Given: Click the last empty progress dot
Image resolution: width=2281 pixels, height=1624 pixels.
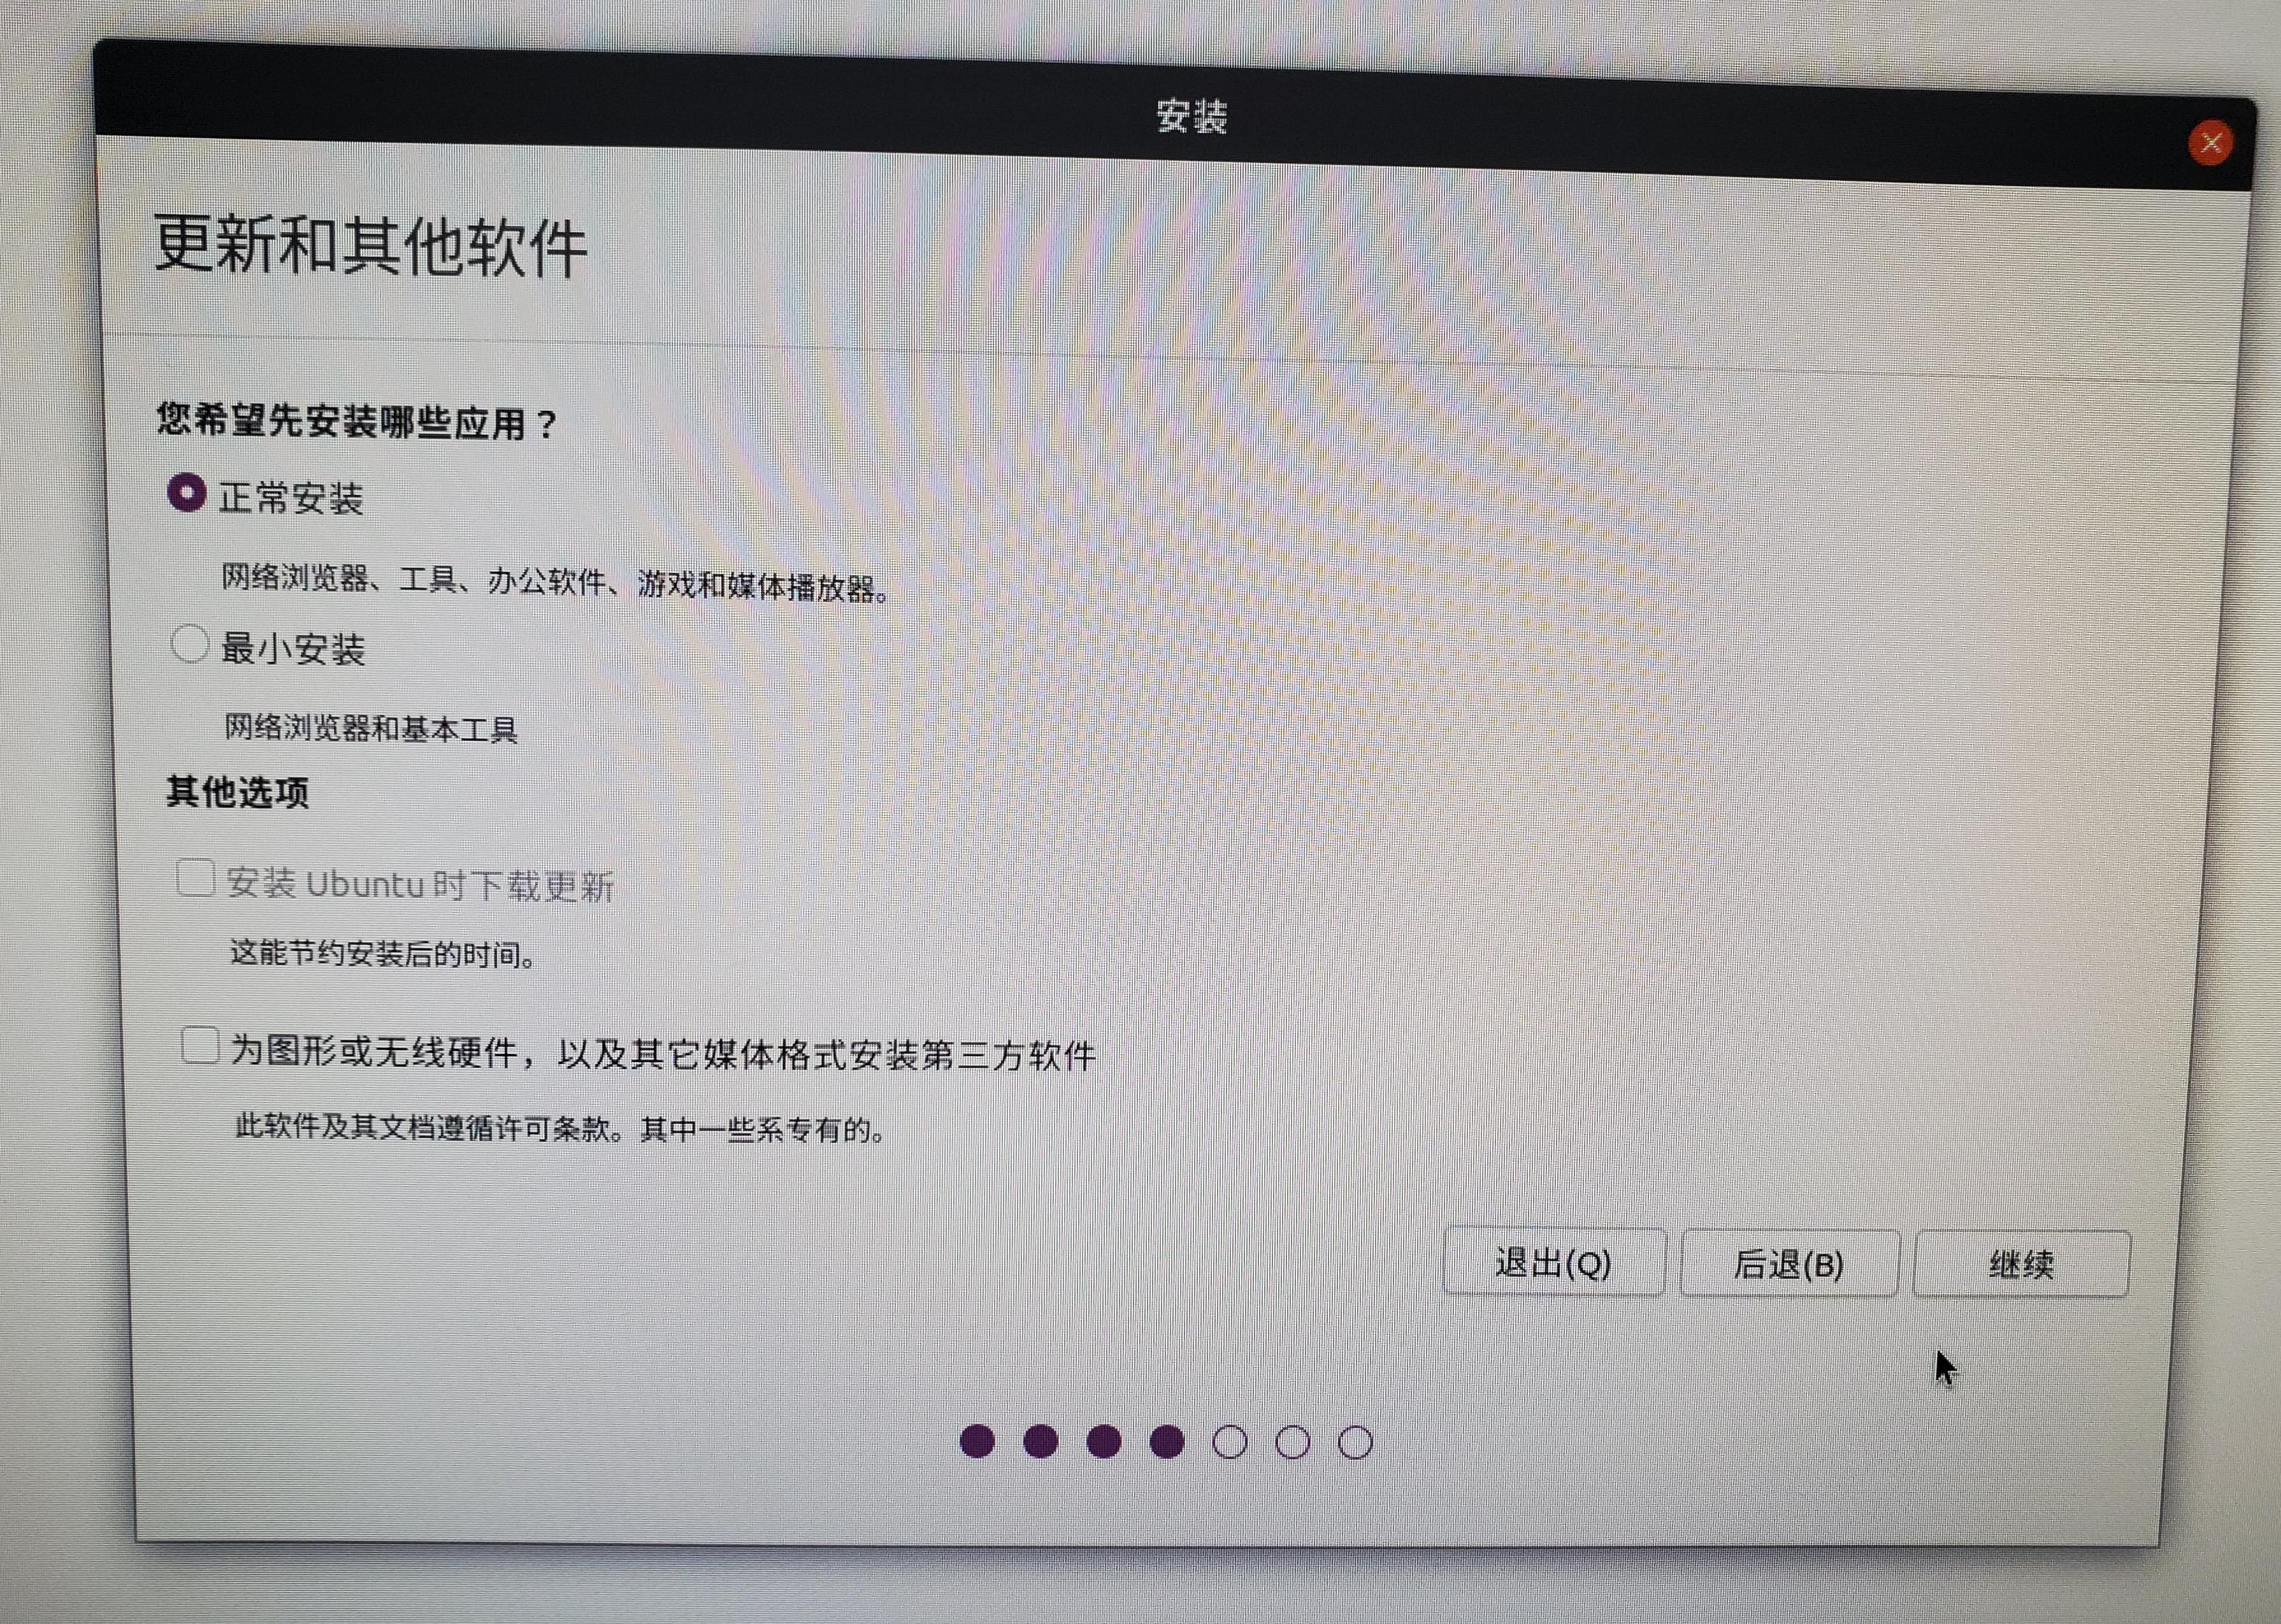Looking at the screenshot, I should point(1355,1443).
